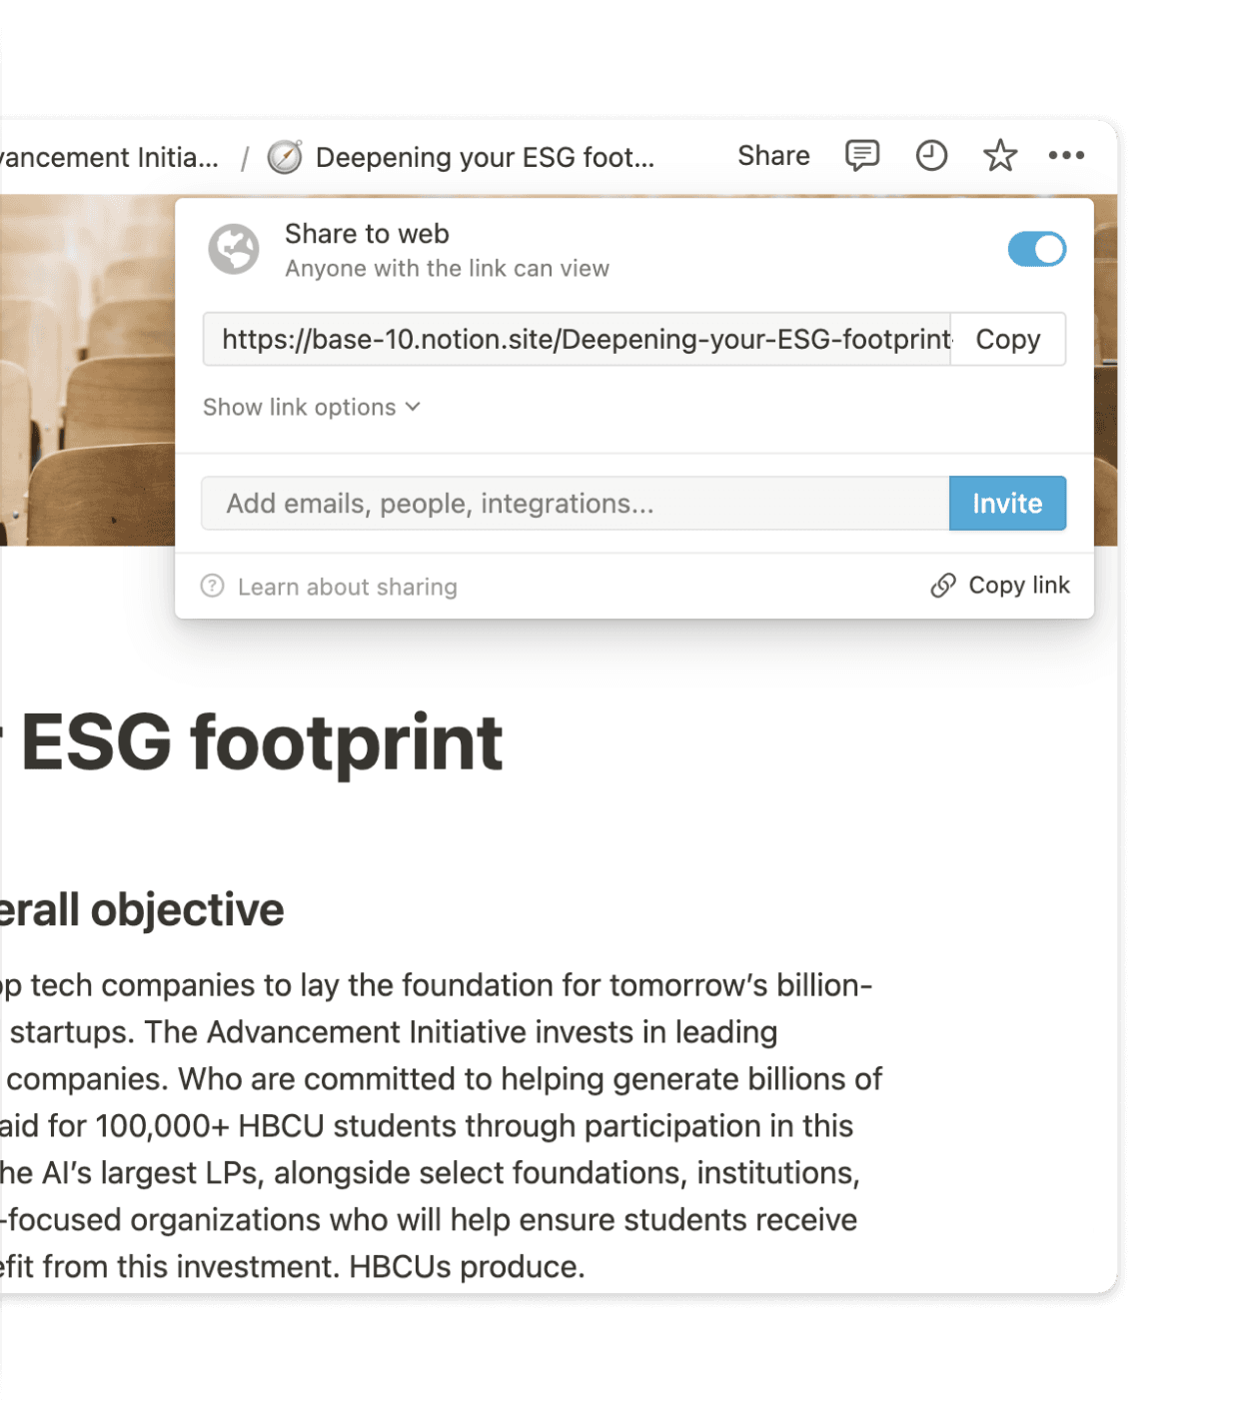Open Learn about sharing
The image size is (1239, 1413).
coord(347,587)
